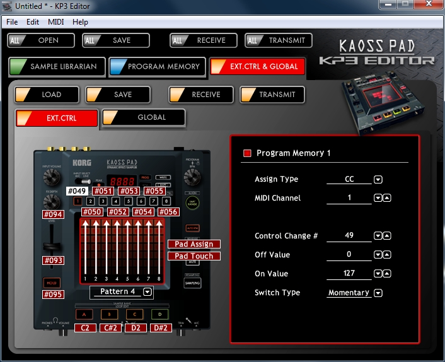The width and height of the screenshot is (445, 362).
Task: Select the #052 control label
Action: click(x=118, y=212)
